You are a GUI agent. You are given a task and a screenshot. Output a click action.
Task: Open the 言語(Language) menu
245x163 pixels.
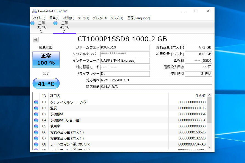(x=139, y=18)
